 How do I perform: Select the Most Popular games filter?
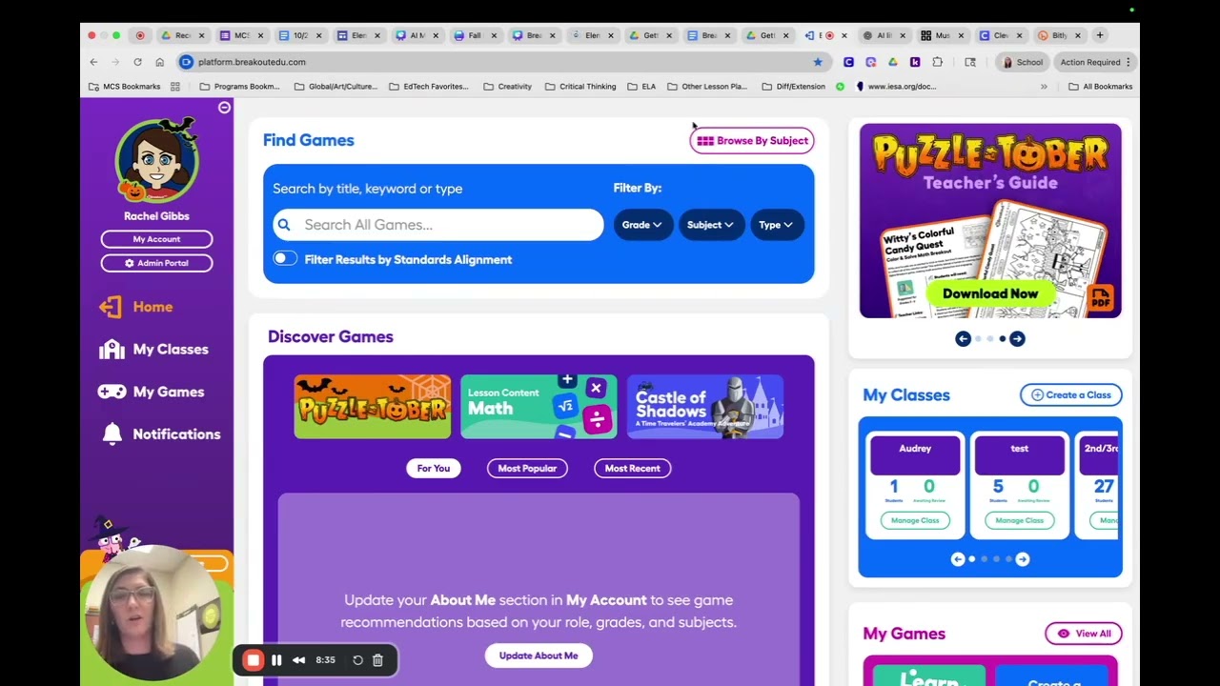527,469
